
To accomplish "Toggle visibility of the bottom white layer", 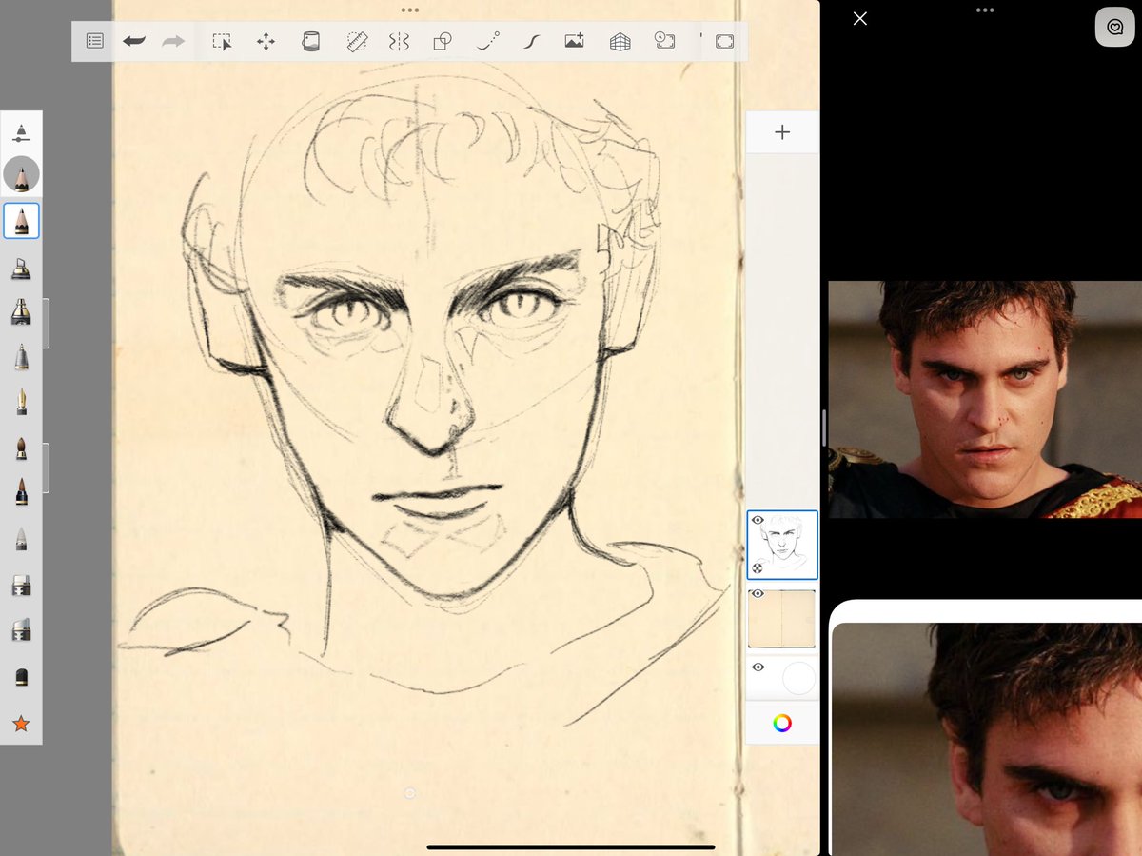I will click(x=758, y=667).
